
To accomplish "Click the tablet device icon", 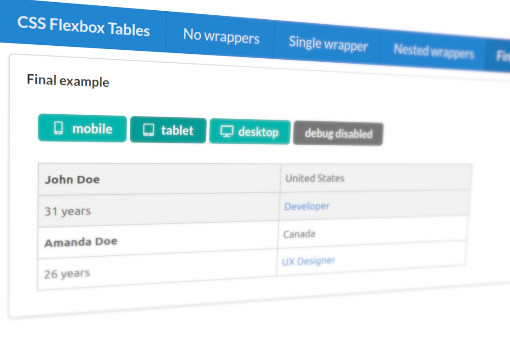I will pos(148,129).
